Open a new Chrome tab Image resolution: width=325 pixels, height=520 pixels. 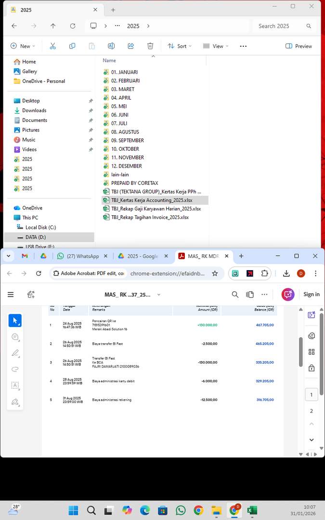pos(241,256)
